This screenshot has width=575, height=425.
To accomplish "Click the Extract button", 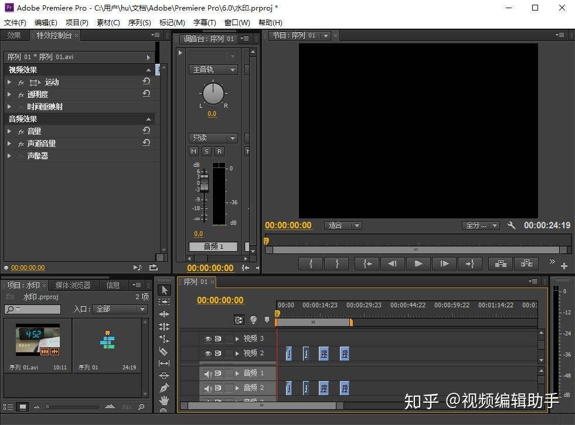I will [526, 263].
